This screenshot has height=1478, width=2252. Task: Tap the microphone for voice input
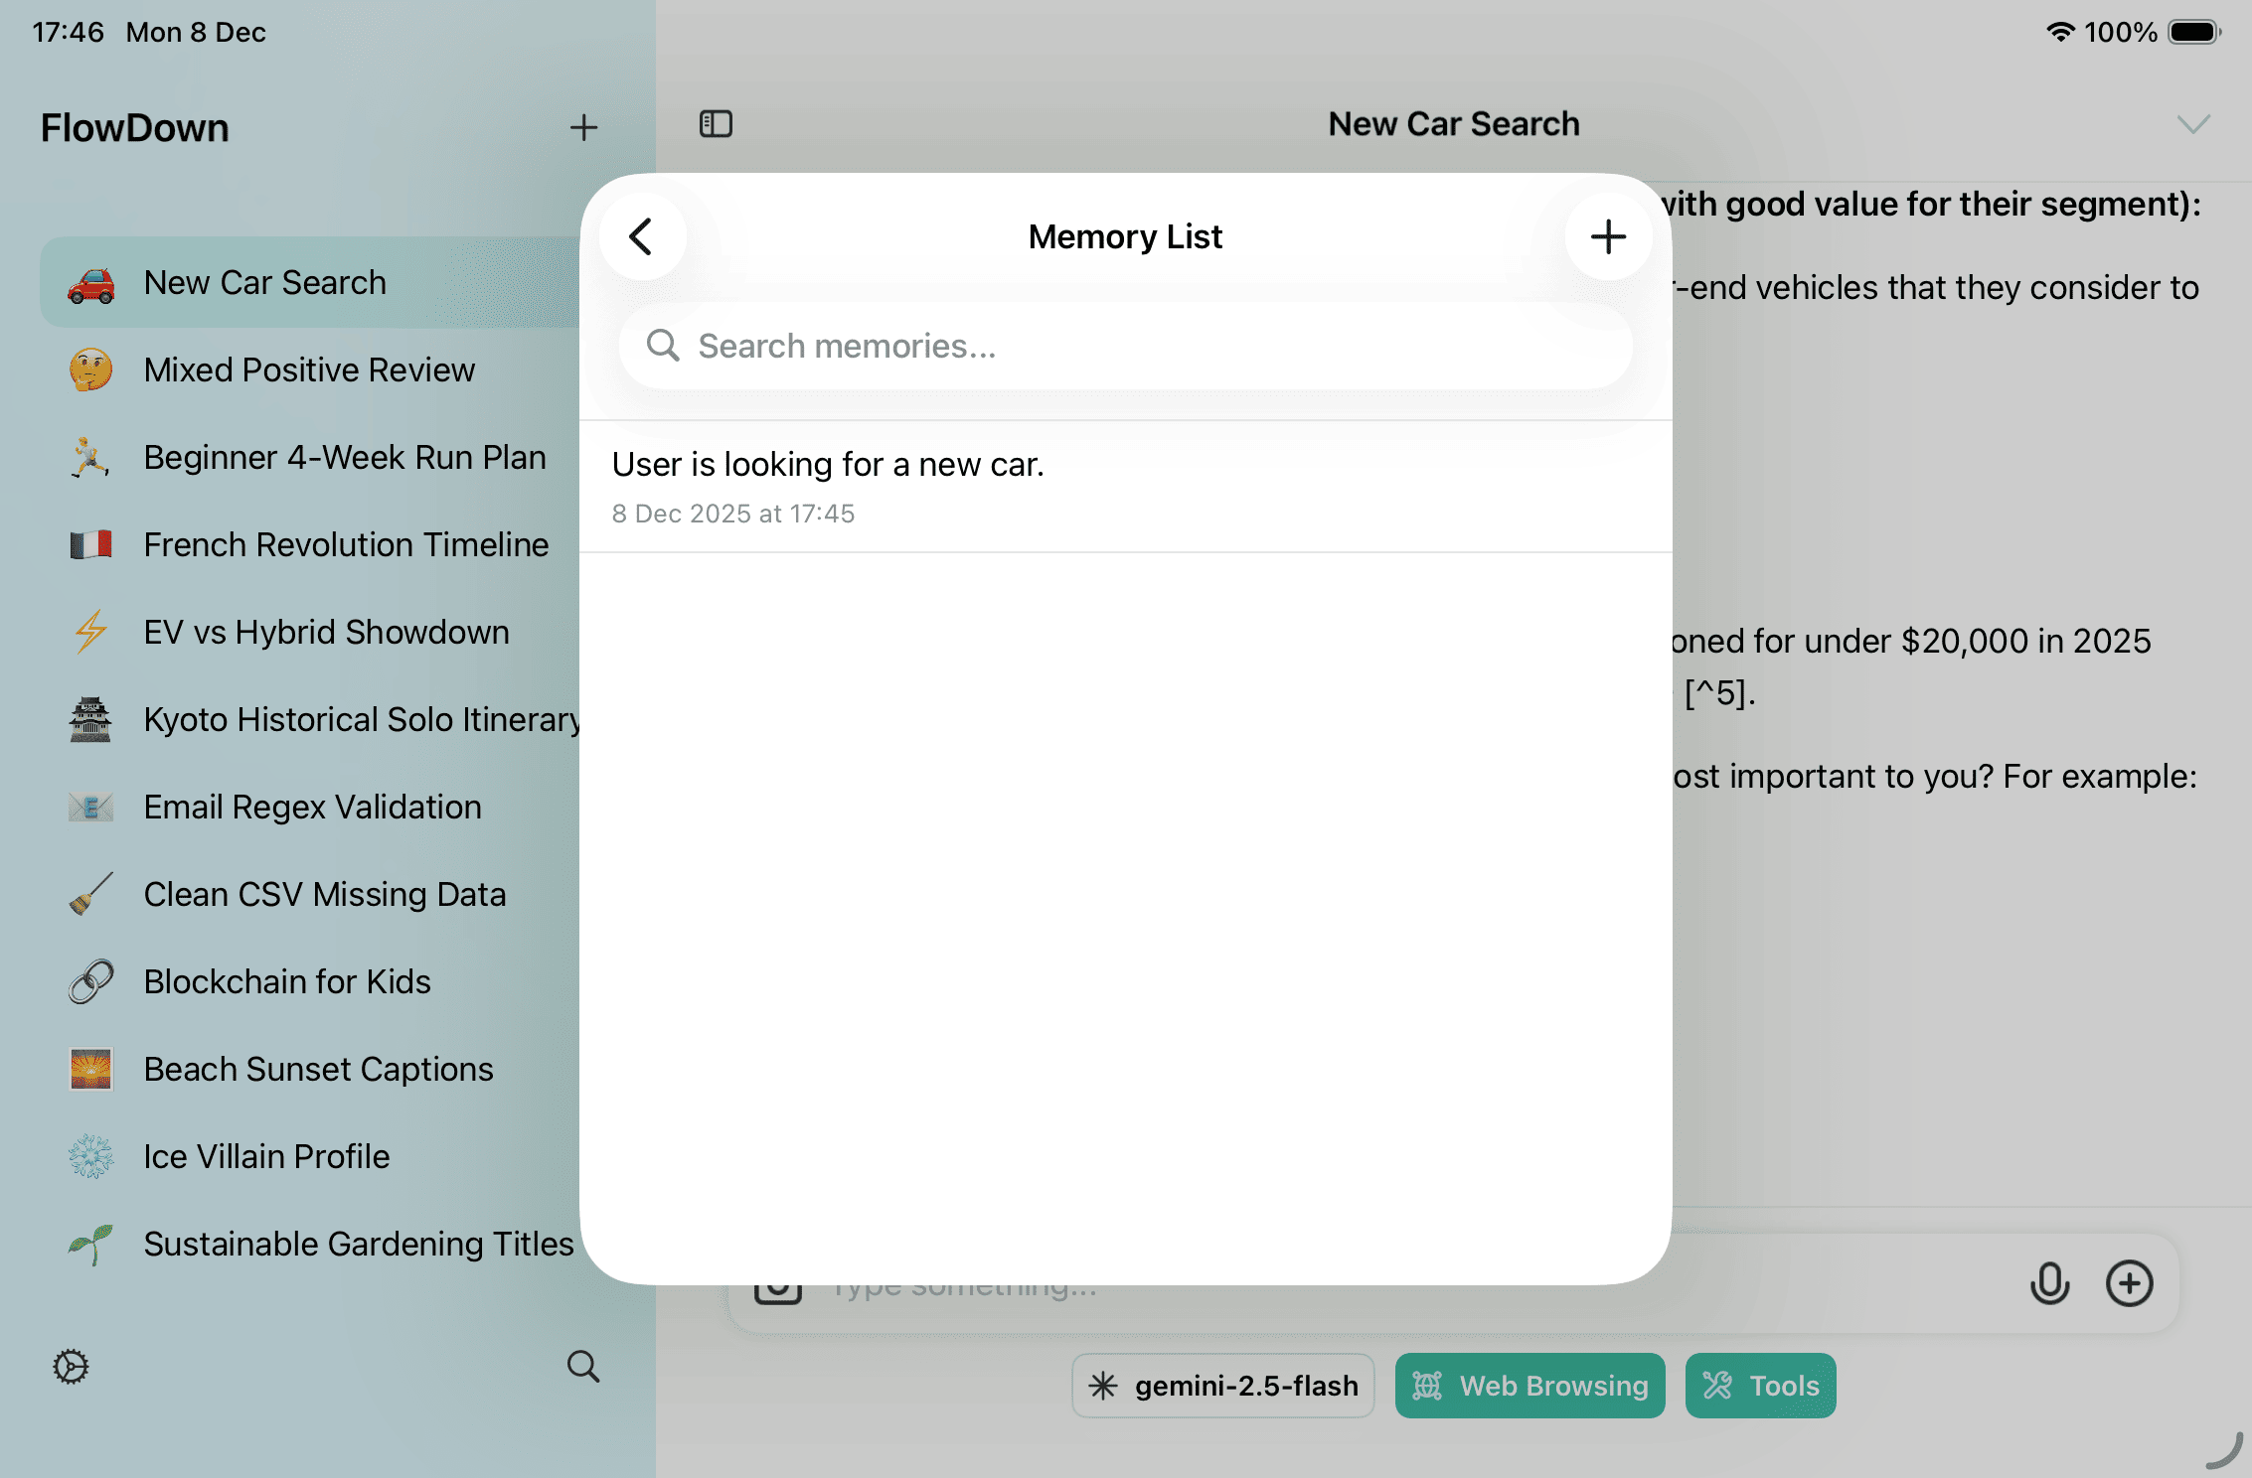[2050, 1283]
